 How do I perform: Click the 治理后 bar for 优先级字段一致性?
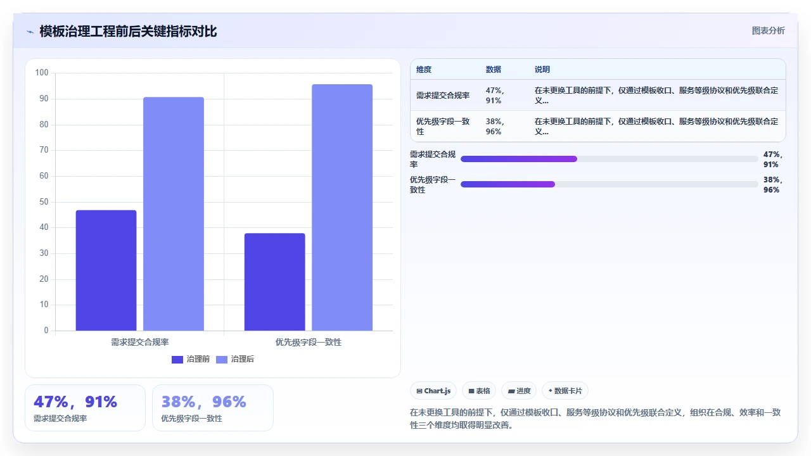coord(342,208)
